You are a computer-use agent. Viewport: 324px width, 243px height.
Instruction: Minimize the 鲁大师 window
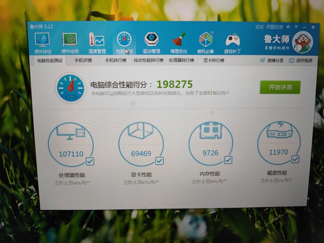304,27
